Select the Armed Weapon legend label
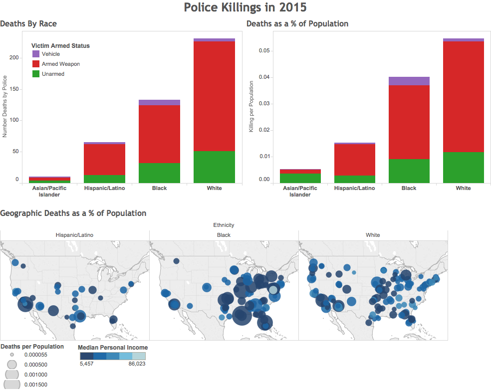 click(x=61, y=64)
